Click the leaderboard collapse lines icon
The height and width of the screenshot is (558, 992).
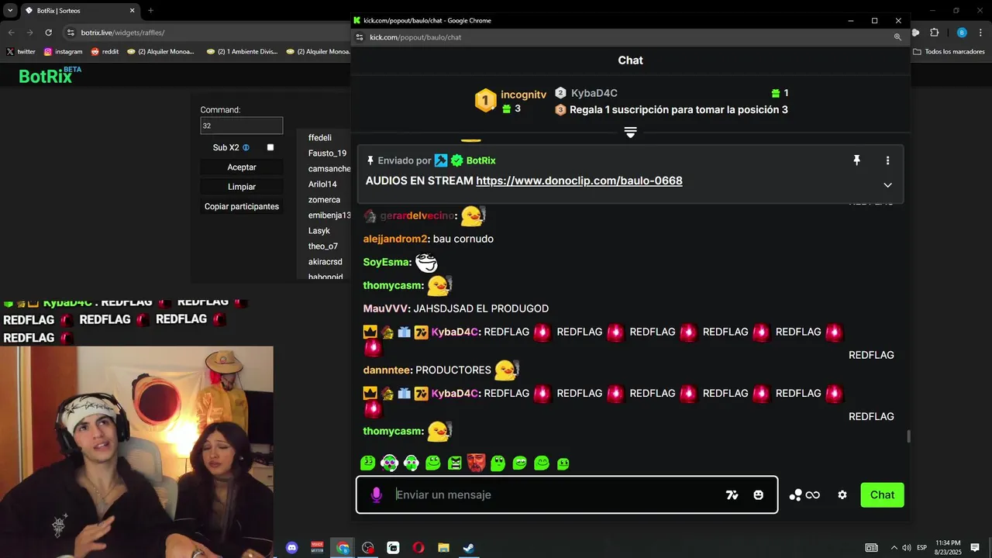coord(630,133)
